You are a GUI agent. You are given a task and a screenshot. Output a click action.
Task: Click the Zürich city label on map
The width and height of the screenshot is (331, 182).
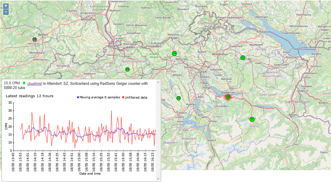(202, 72)
